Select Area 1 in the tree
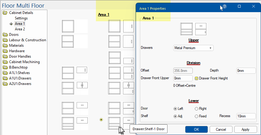 pyautogui.click(x=20, y=24)
